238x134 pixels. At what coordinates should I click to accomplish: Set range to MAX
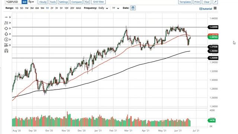[78, 8]
